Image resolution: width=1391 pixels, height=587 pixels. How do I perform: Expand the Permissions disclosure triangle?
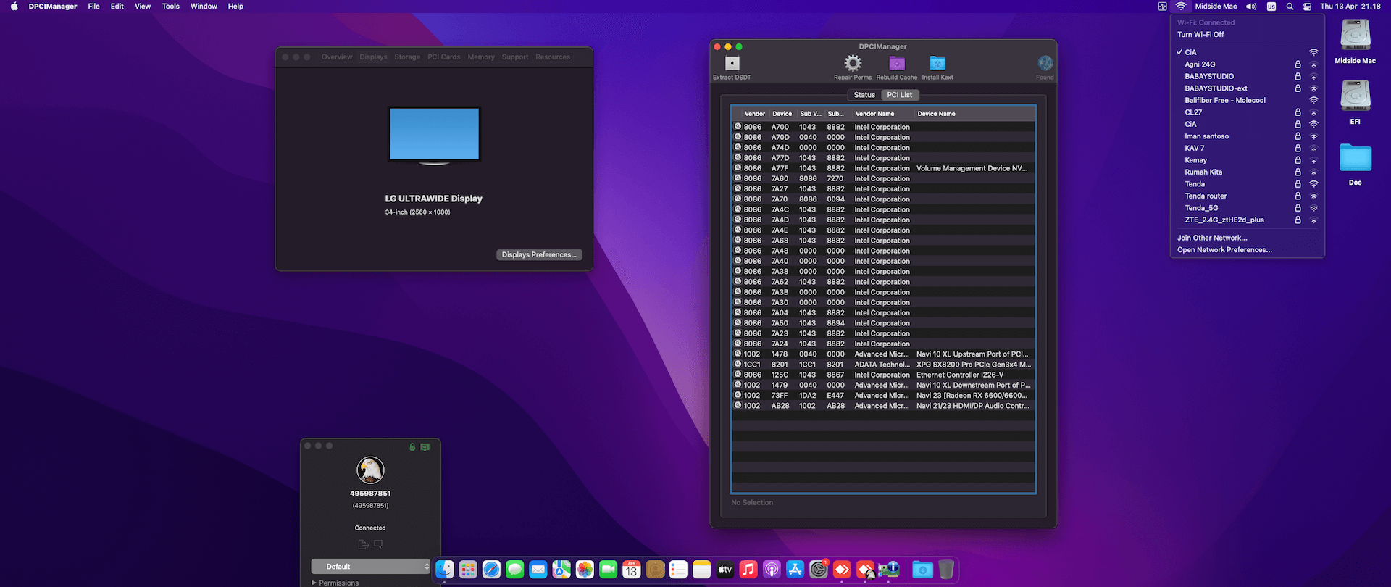(314, 583)
